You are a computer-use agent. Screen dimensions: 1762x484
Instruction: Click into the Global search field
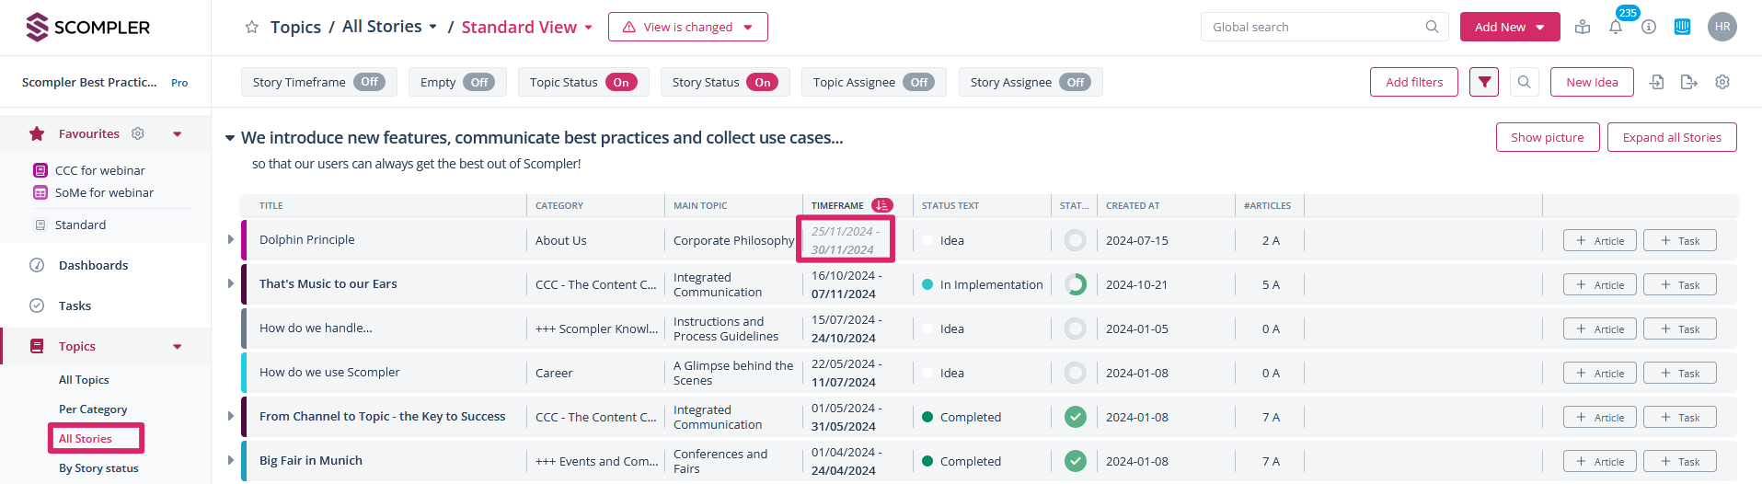click(x=1314, y=27)
